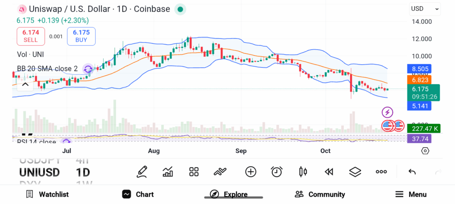
Task: Open the alarm clock alert icon
Action: pyautogui.click(x=277, y=172)
